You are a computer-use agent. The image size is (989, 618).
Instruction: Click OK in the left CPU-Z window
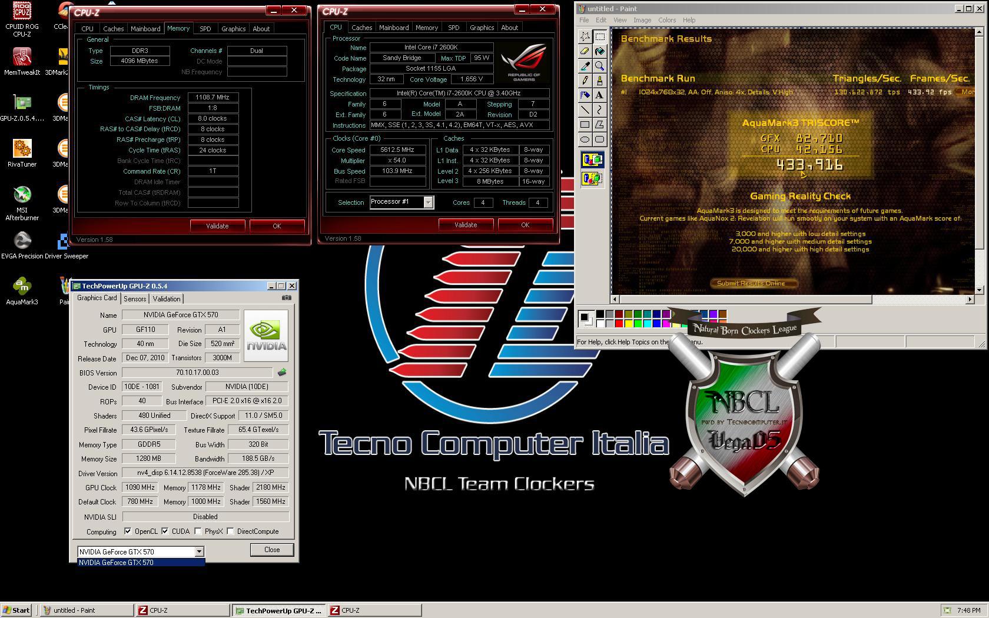coord(277,226)
